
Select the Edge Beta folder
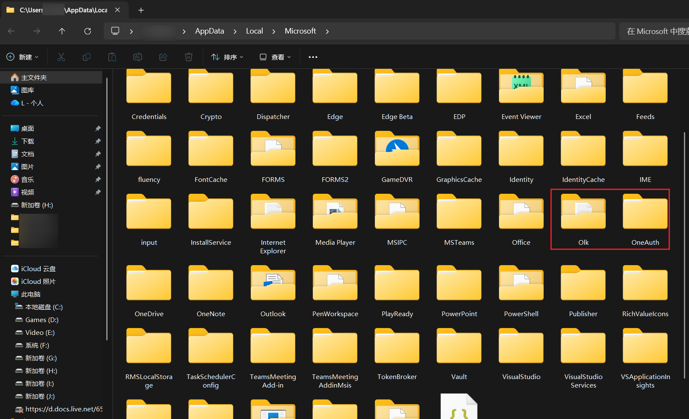tap(397, 94)
